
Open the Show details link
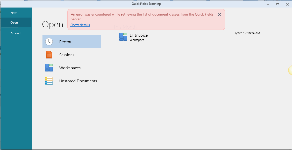click(80, 25)
